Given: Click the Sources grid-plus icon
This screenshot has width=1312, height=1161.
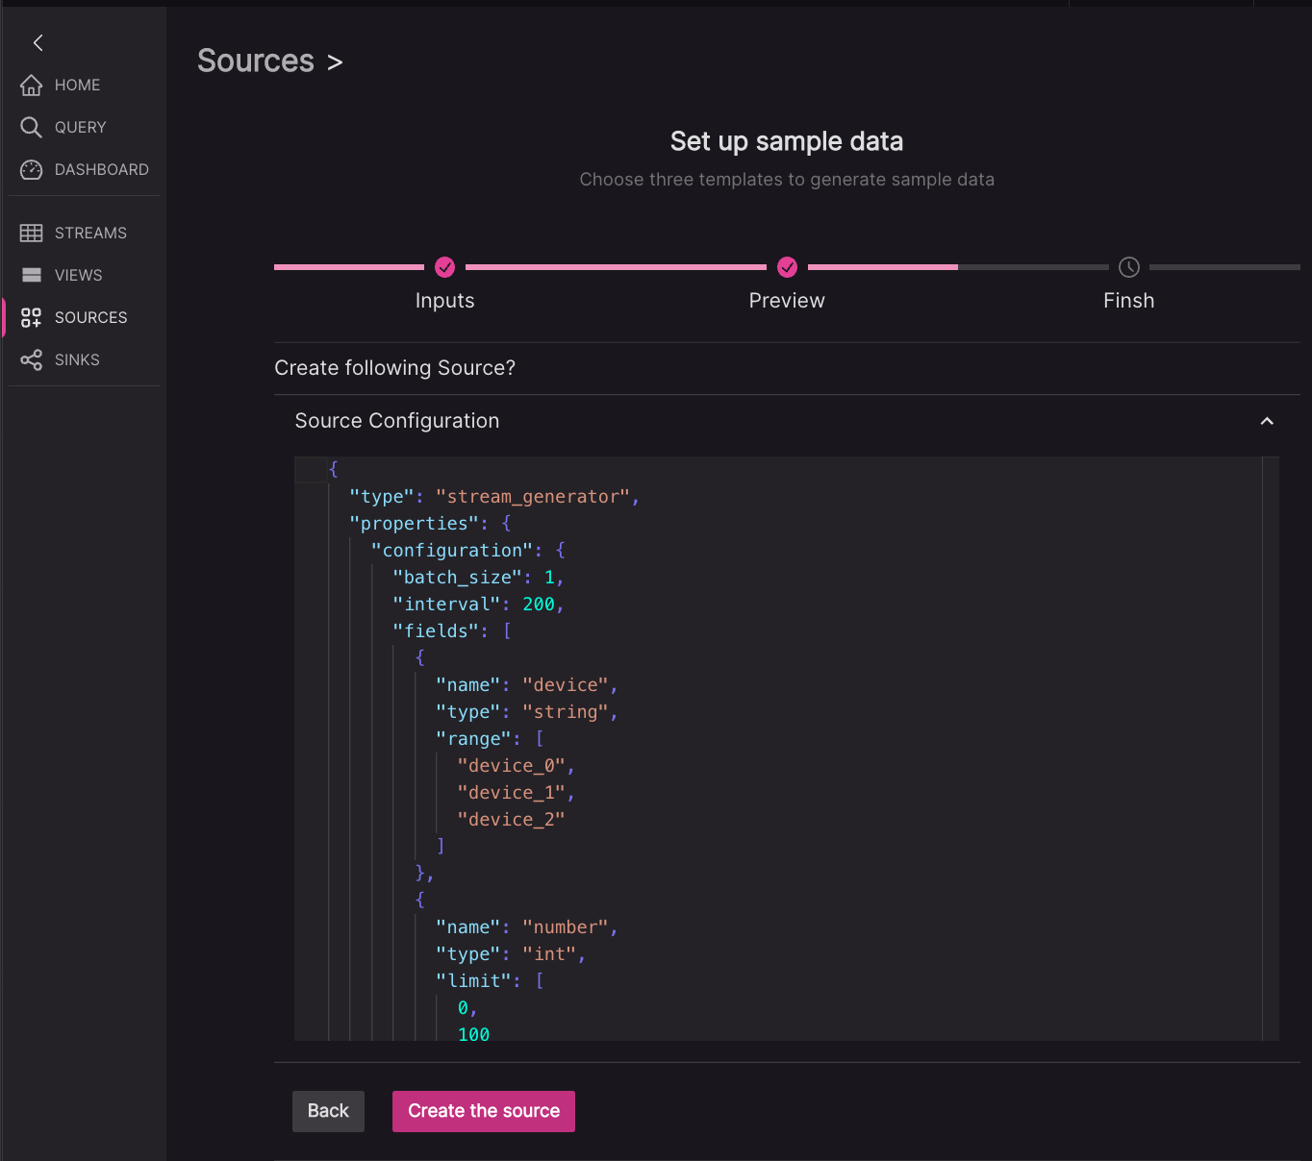Looking at the screenshot, I should (x=32, y=318).
